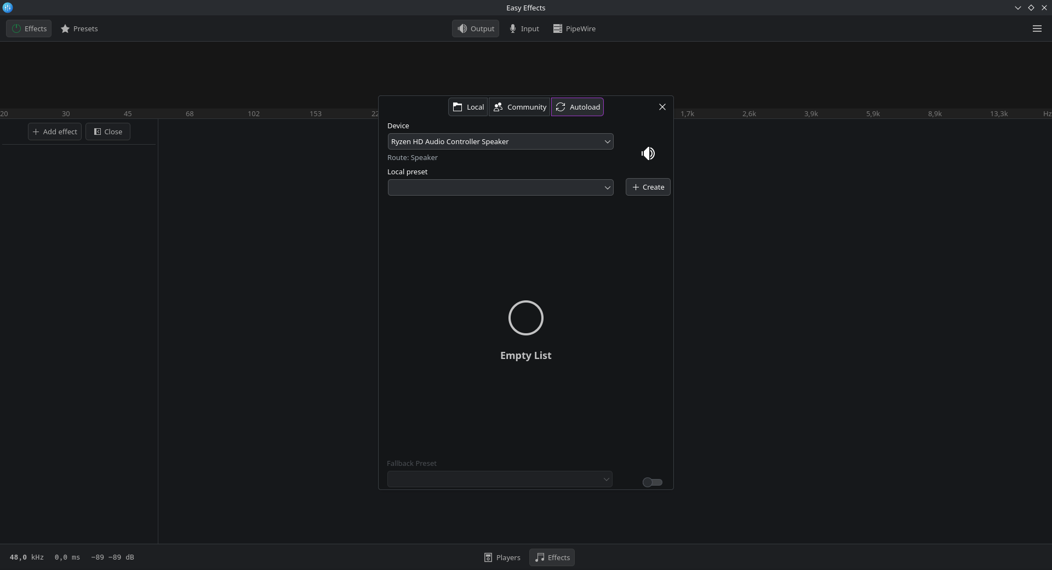Select the Output speaker tab
1052x570 pixels.
[476, 29]
